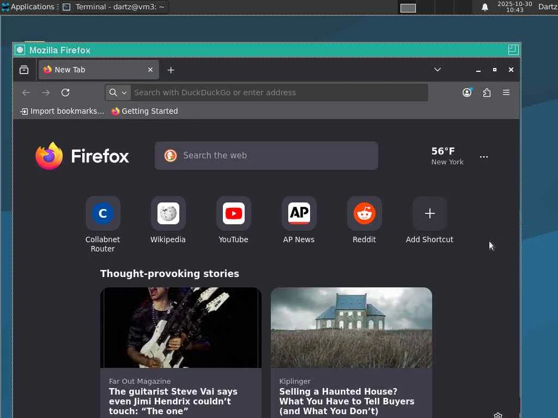Open window menu icon in Firefox title bar
558x418 pixels.
(x=20, y=50)
